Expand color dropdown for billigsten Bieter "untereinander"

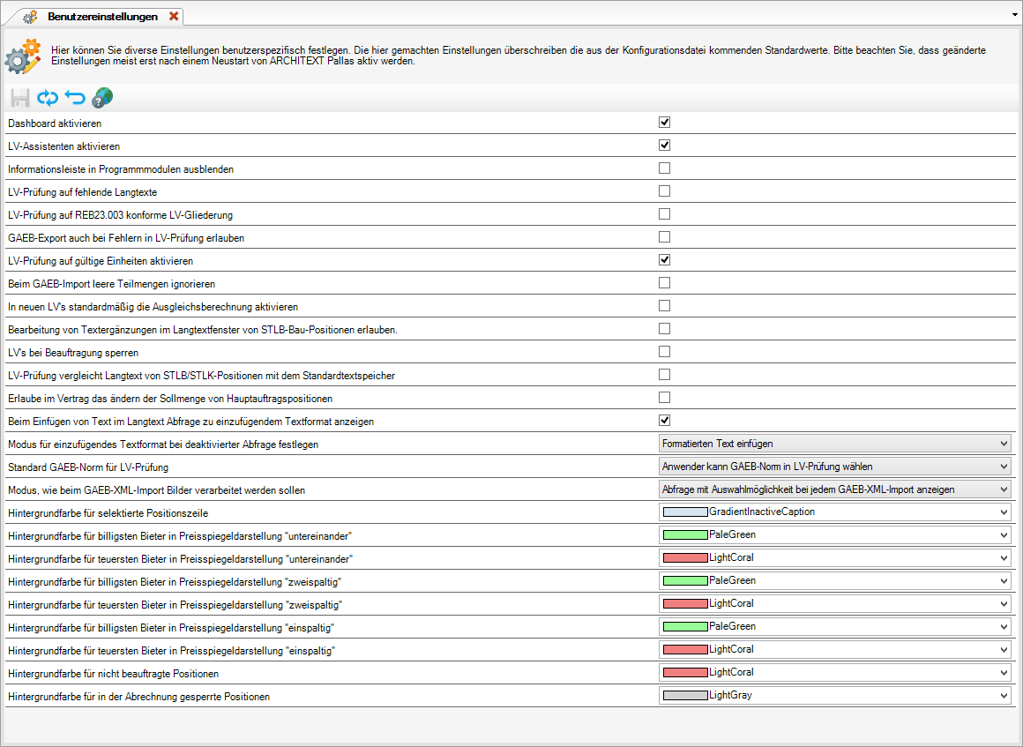coord(834,535)
